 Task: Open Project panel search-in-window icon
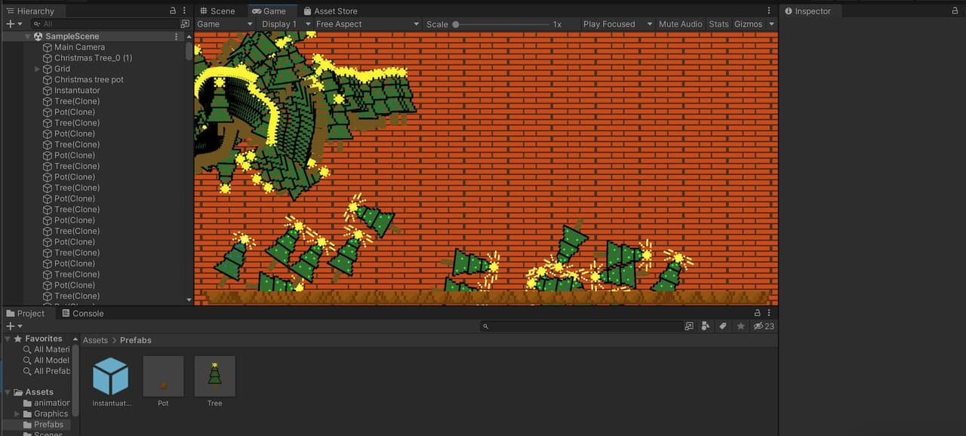click(x=689, y=326)
